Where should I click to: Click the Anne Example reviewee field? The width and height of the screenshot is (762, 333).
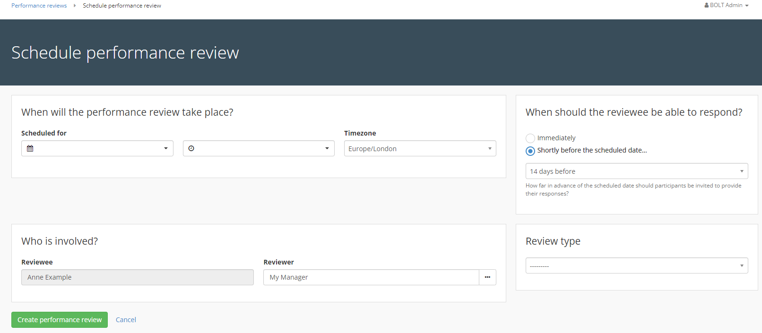tap(137, 277)
